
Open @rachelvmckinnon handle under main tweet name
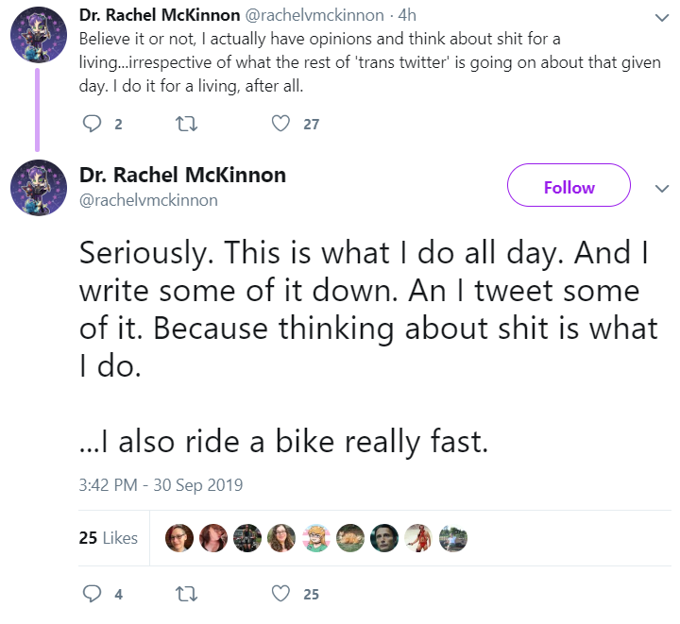[x=148, y=201]
